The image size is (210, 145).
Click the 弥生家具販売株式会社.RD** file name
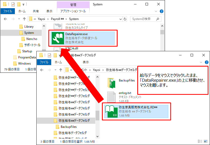pos(138,107)
